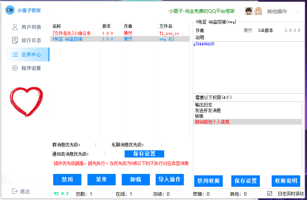Viewport: 307px width, 200px height.
Task: Select the 应用中心 list icon in the sidebar
Action: point(15,55)
